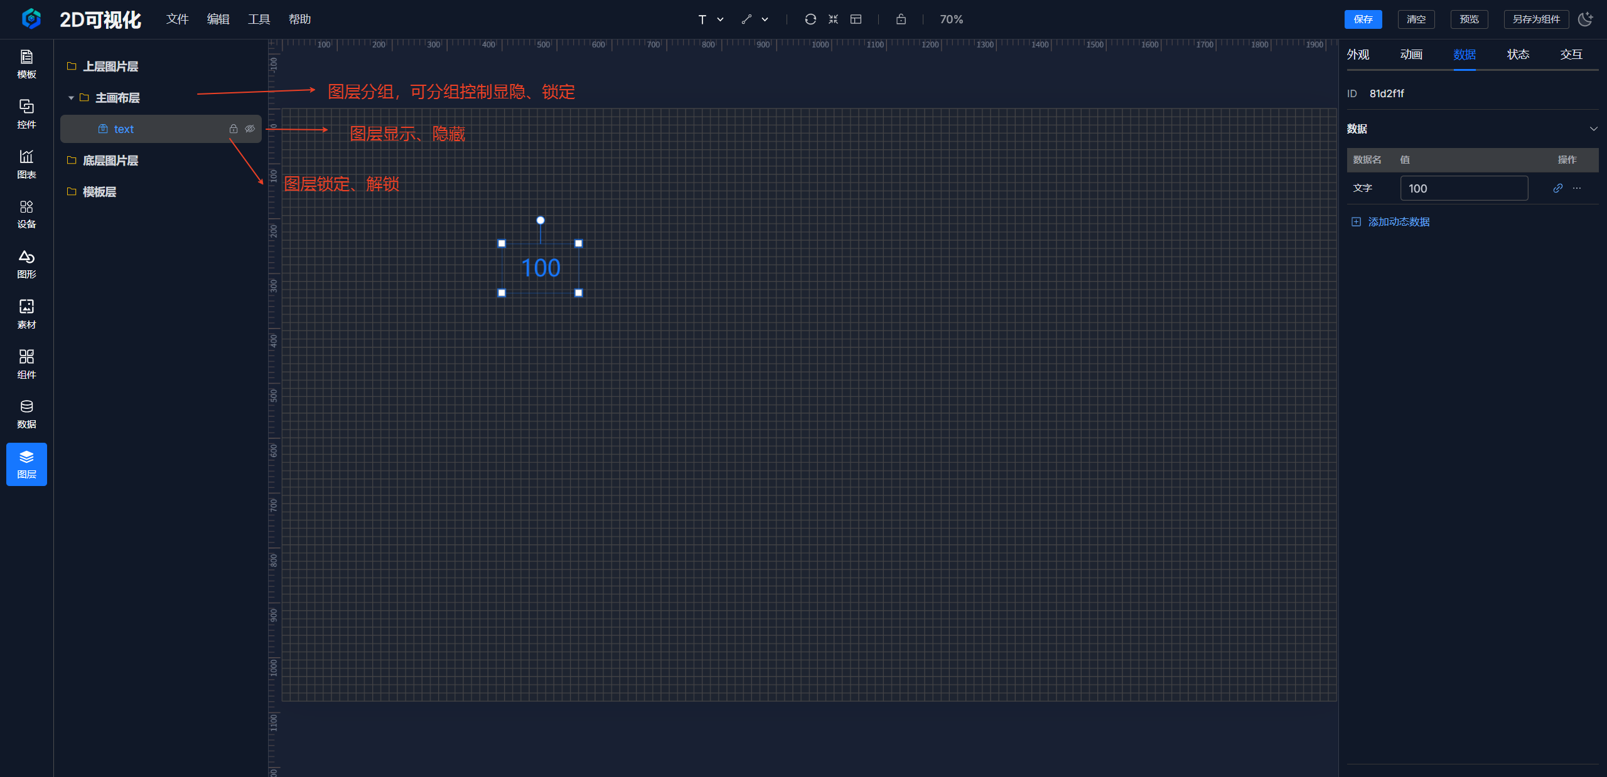Click the link icon beside 文字 value
Image resolution: width=1607 pixels, height=777 pixels.
click(x=1557, y=188)
